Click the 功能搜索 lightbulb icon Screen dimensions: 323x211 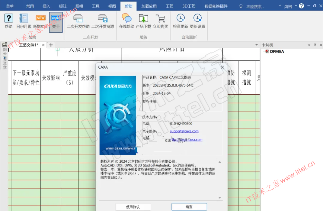pyautogui.click(x=241, y=6)
